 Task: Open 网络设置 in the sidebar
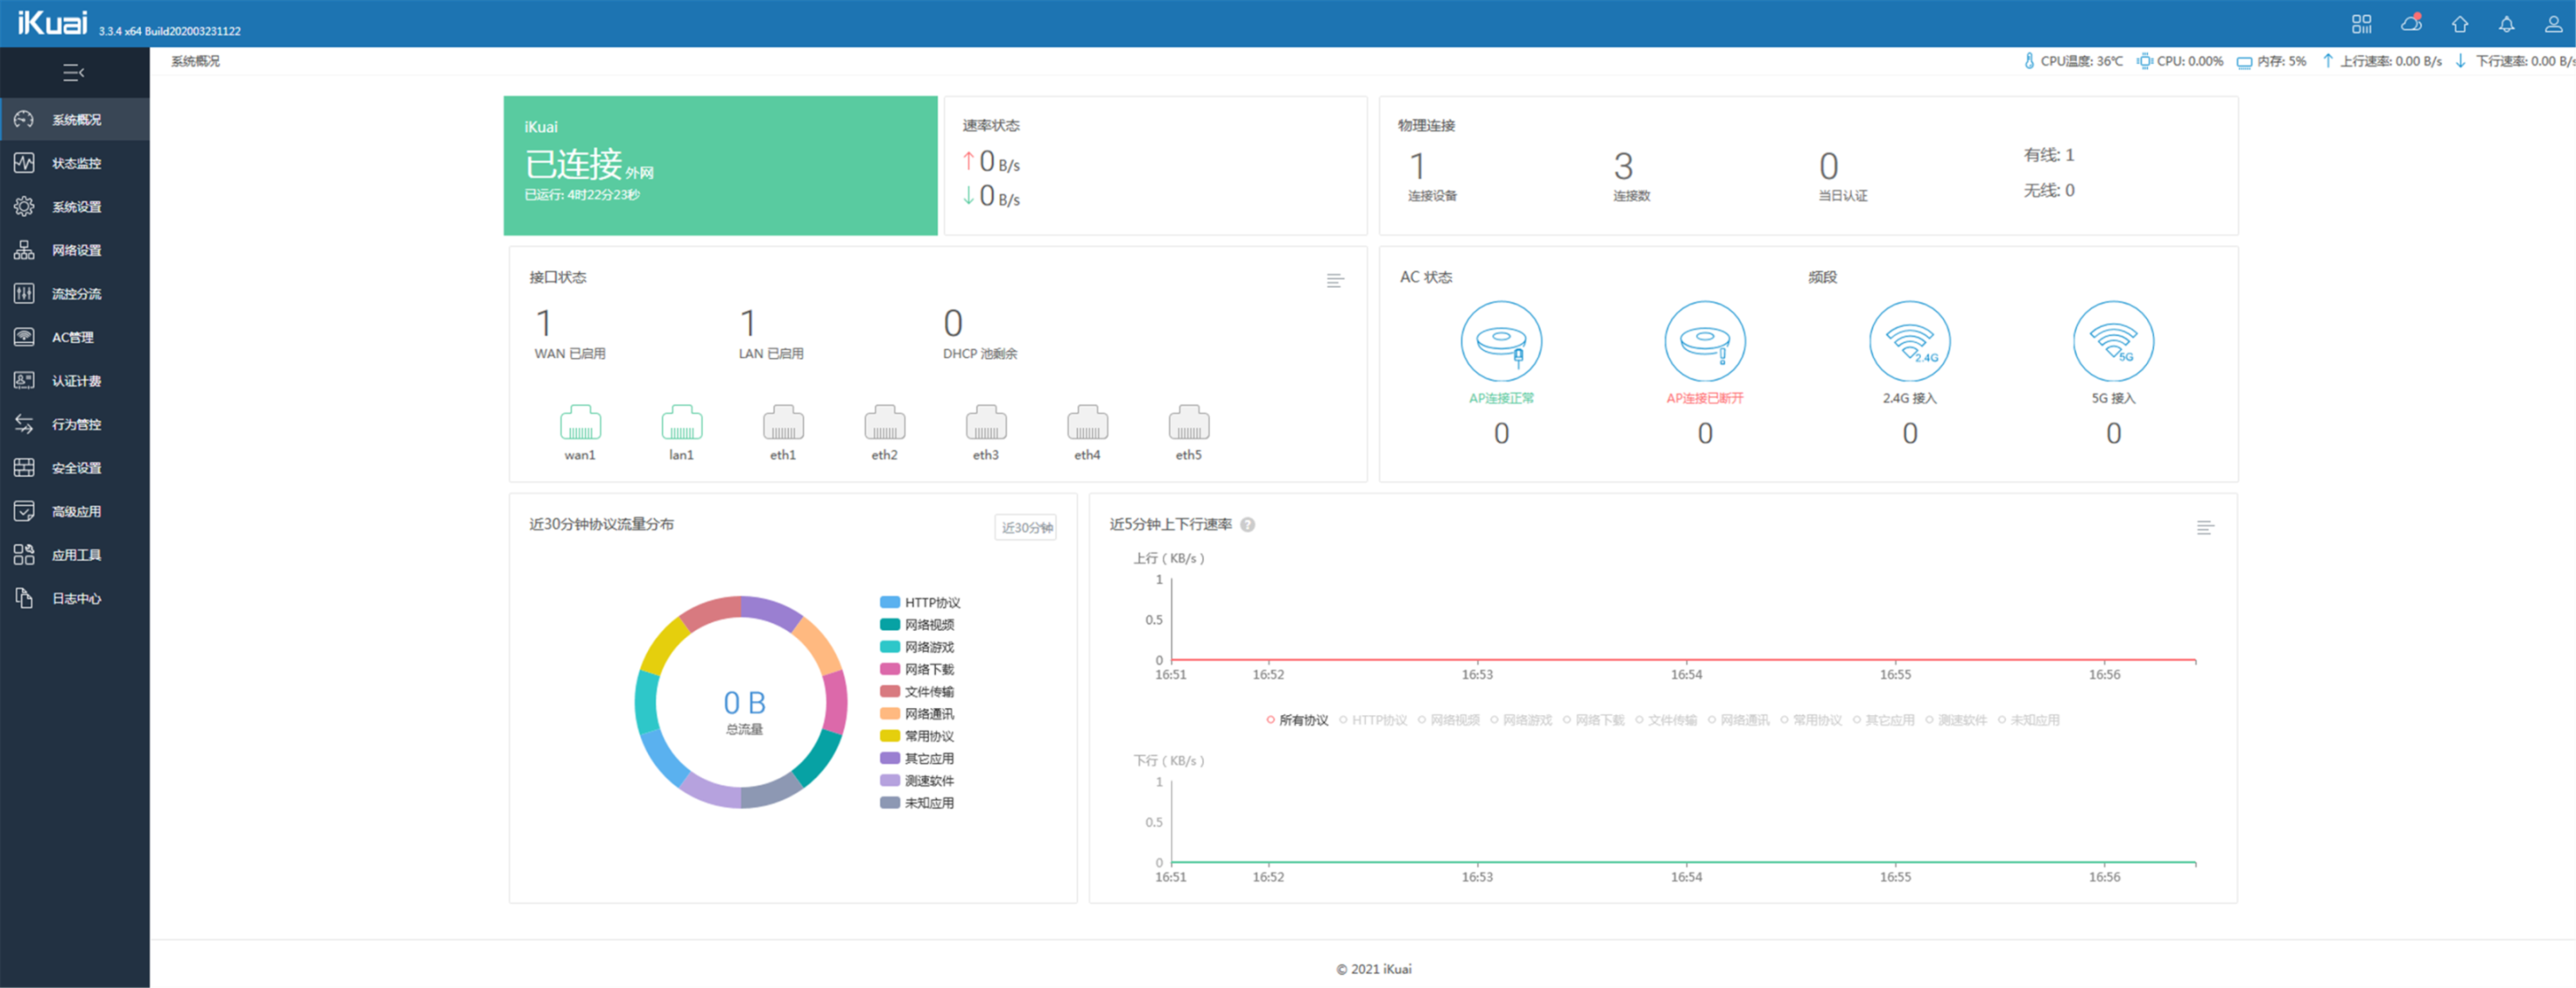[x=75, y=251]
